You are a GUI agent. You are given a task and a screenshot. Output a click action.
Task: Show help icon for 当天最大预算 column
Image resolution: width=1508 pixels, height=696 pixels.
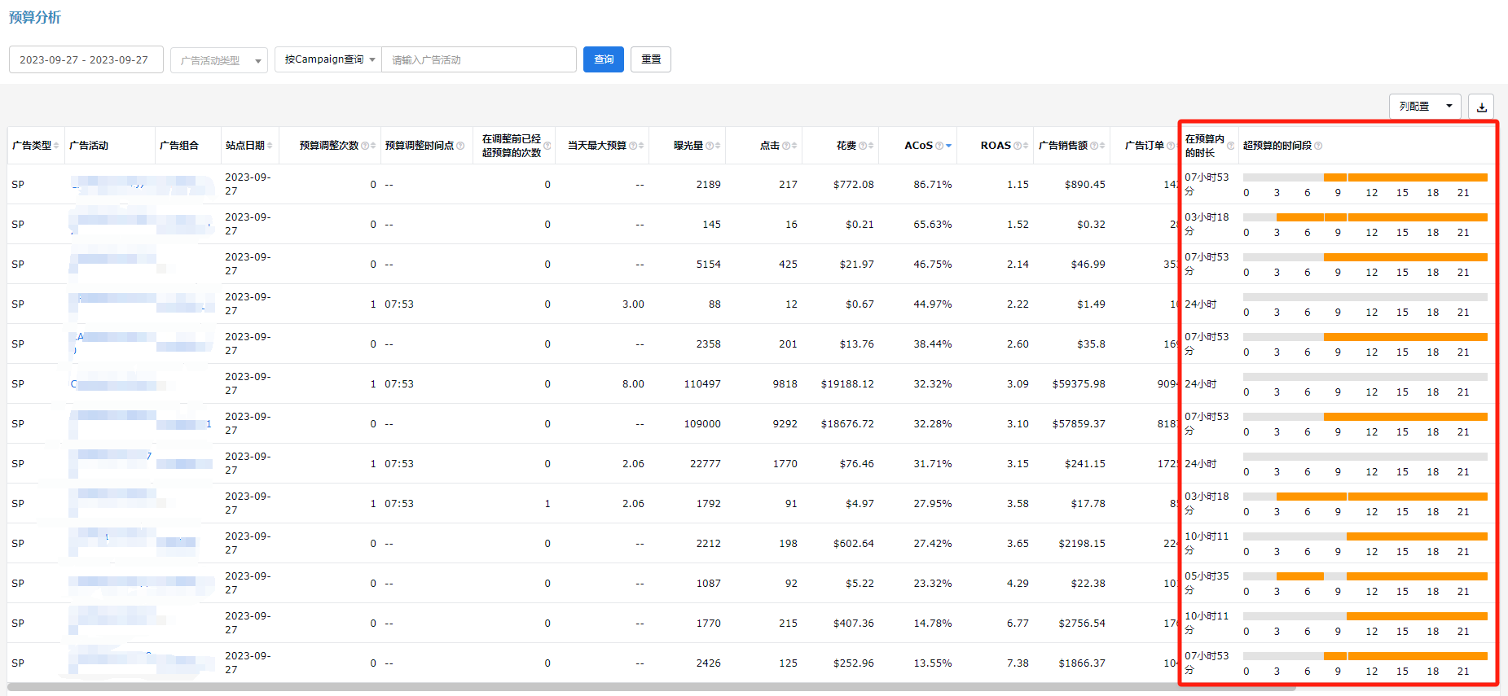tap(633, 146)
